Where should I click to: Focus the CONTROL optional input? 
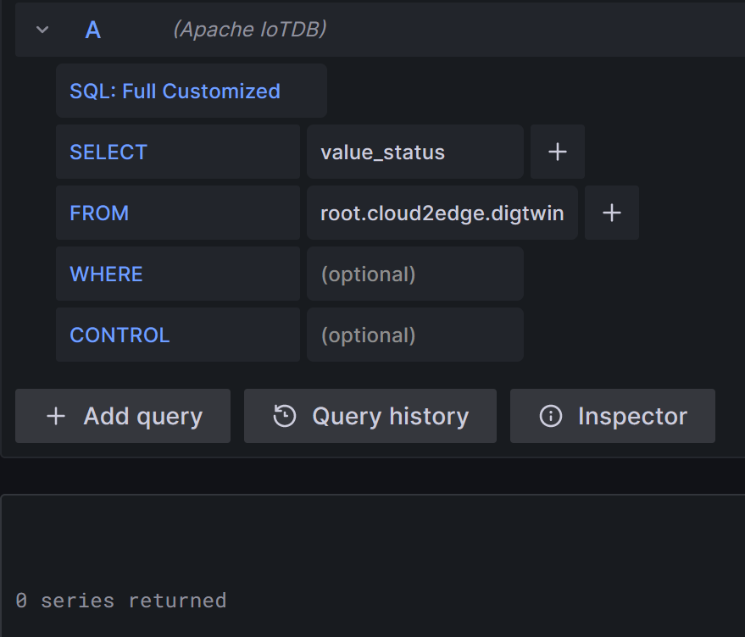(x=415, y=335)
